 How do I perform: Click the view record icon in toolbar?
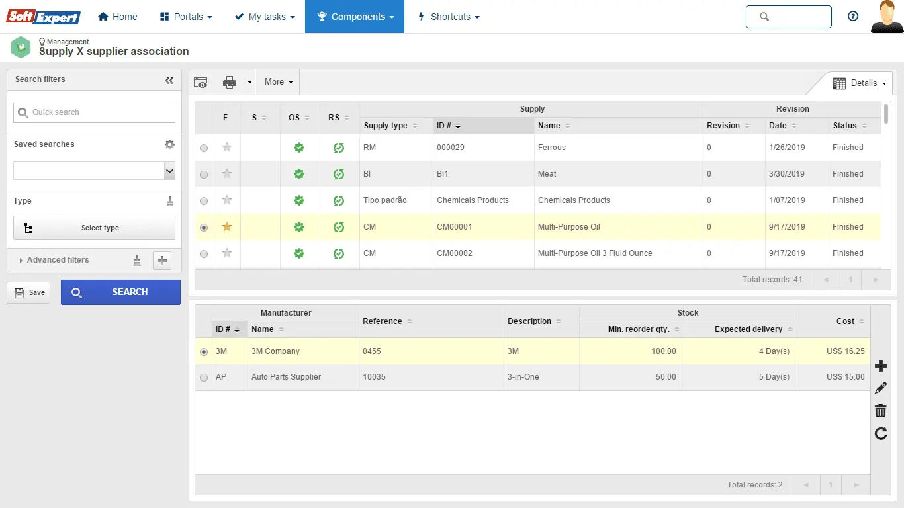click(x=201, y=82)
